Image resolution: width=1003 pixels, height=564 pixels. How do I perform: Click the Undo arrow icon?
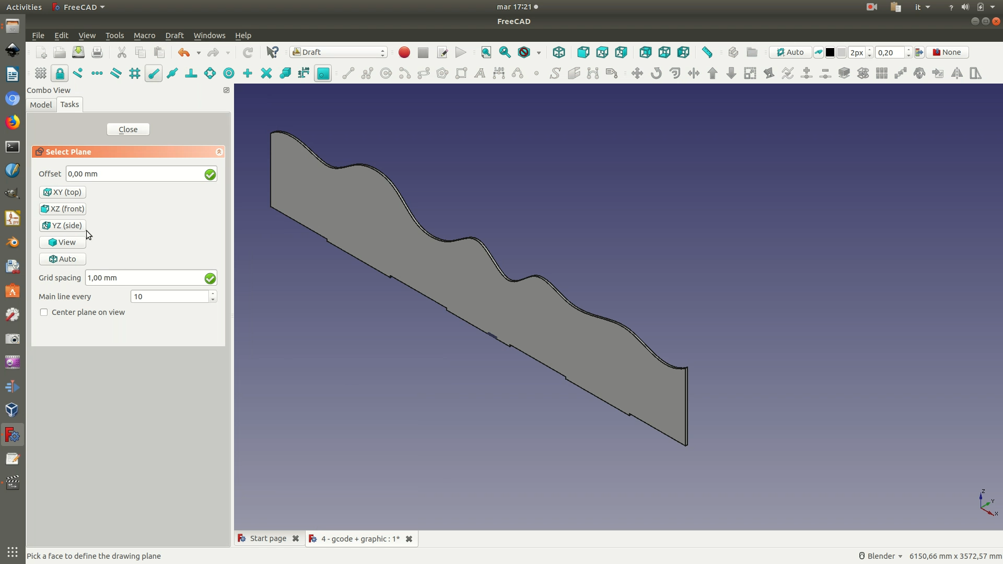click(183, 53)
